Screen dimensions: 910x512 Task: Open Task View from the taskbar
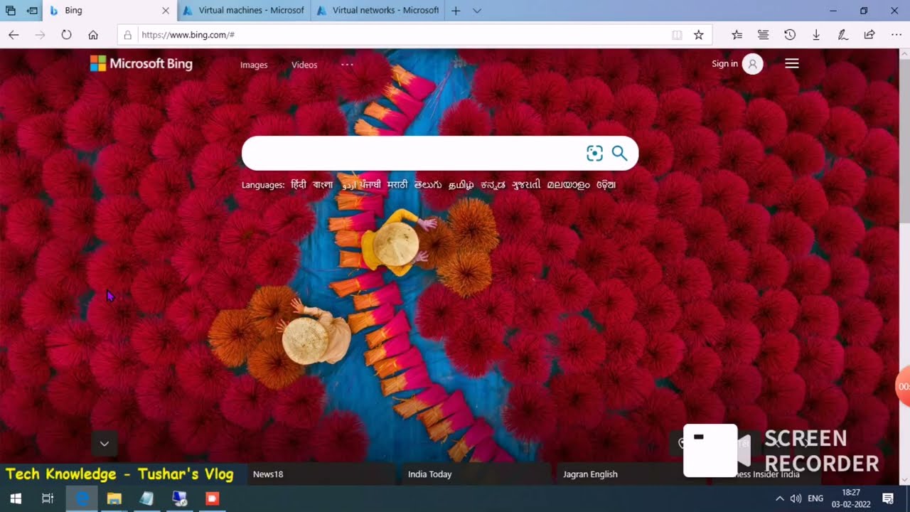48,498
